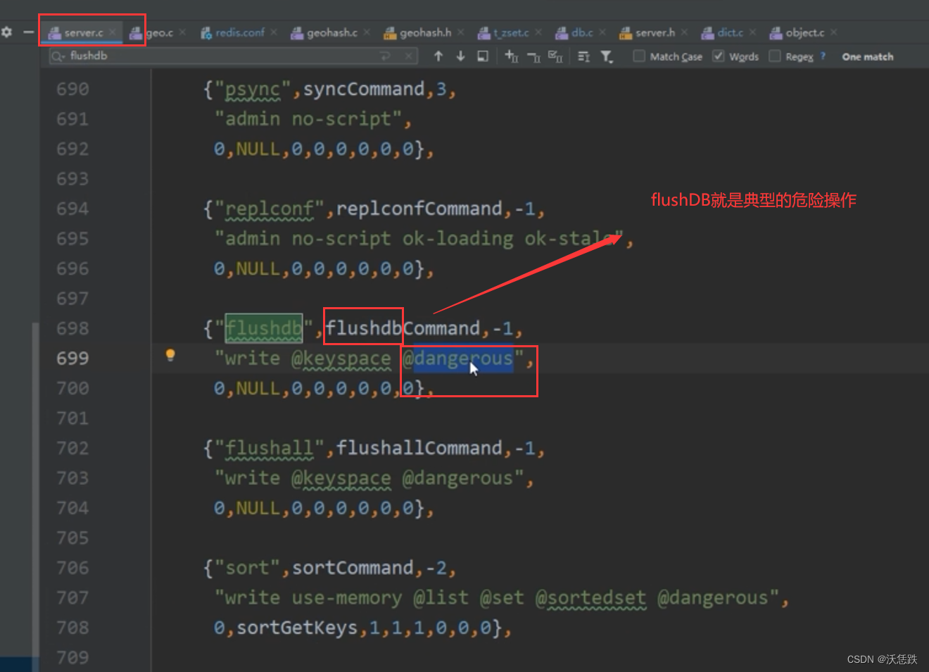Click replconfCommand on line 694
The height and width of the screenshot is (672, 929).
[419, 209]
